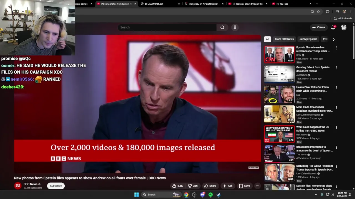Image resolution: width=355 pixels, height=199 pixels.
Task: Open options menu for Hasan Piker video
Action: click(x=337, y=88)
